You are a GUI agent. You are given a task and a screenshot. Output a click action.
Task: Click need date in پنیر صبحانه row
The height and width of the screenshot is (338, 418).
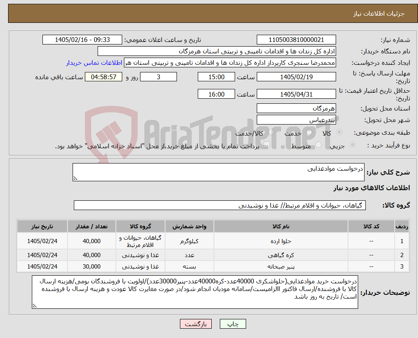tap(42, 266)
